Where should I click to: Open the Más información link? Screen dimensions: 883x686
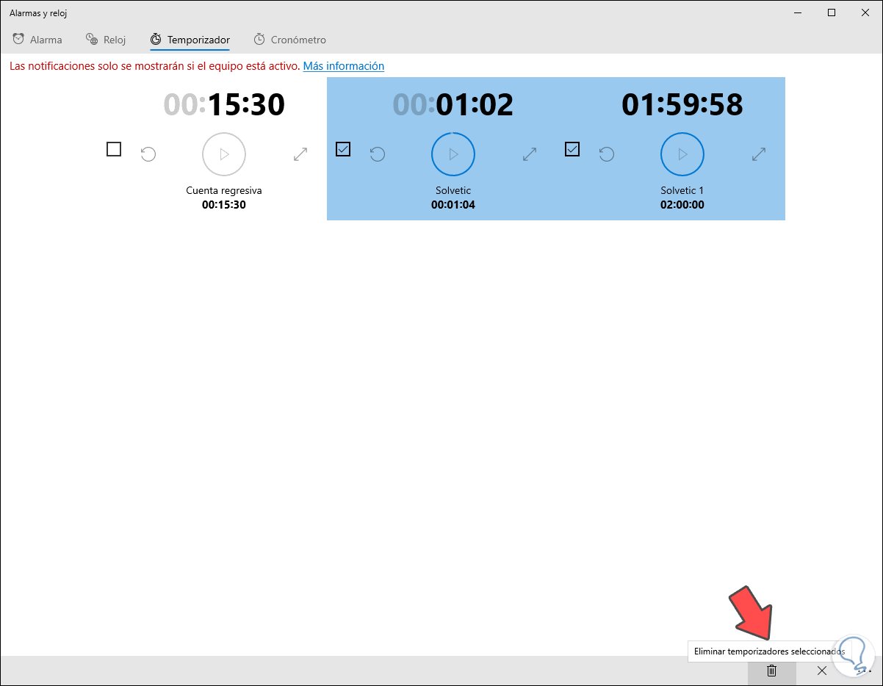coord(343,66)
